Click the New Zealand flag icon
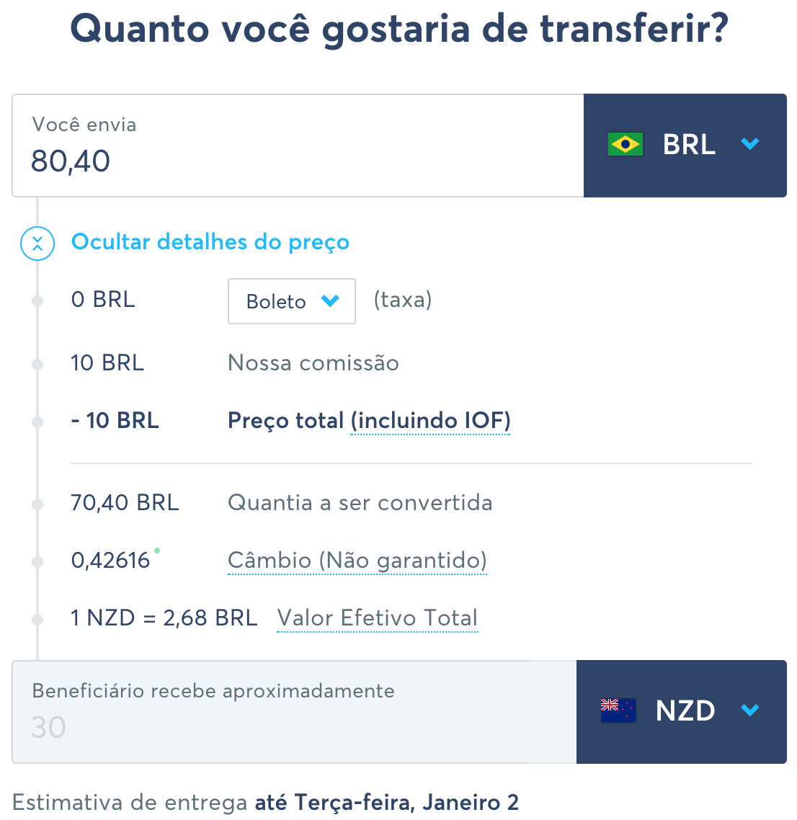The height and width of the screenshot is (820, 797). point(618,710)
